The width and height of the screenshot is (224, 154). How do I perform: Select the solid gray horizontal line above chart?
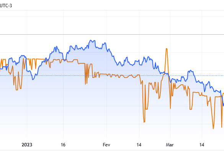[x=112, y=34]
